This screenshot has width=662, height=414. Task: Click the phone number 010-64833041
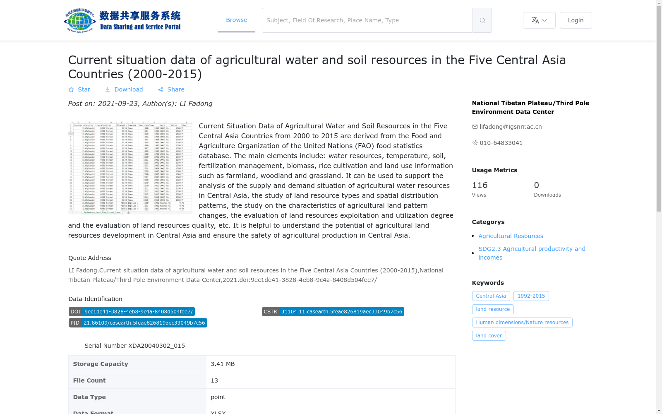[x=501, y=143]
